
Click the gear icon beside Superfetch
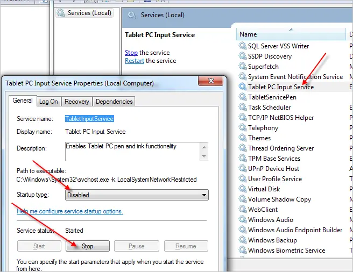[x=243, y=66]
